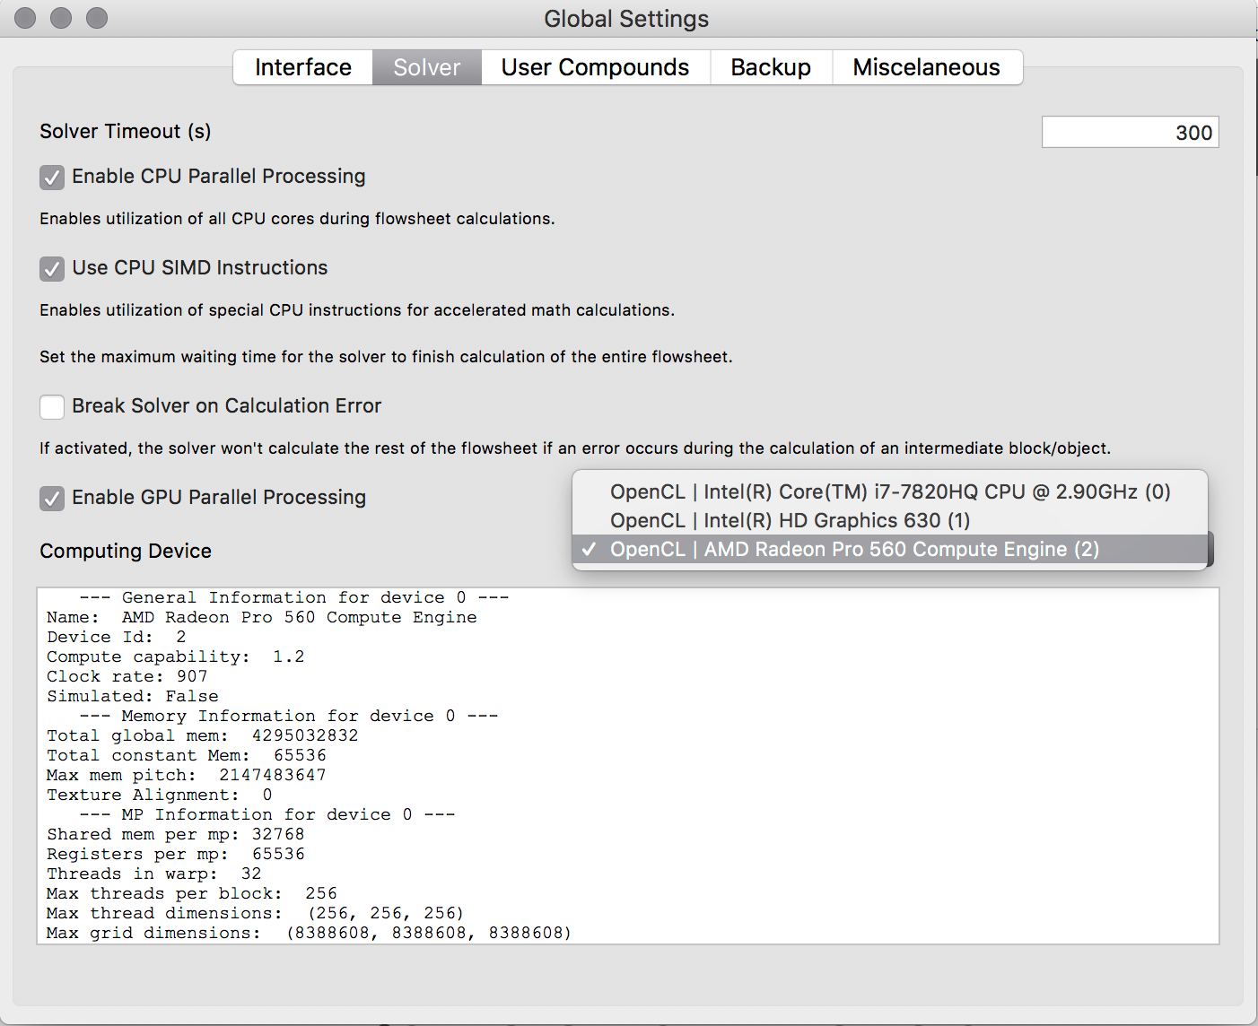Close the Global Settings window
Viewport: 1258px width, 1026px height.
click(x=25, y=18)
